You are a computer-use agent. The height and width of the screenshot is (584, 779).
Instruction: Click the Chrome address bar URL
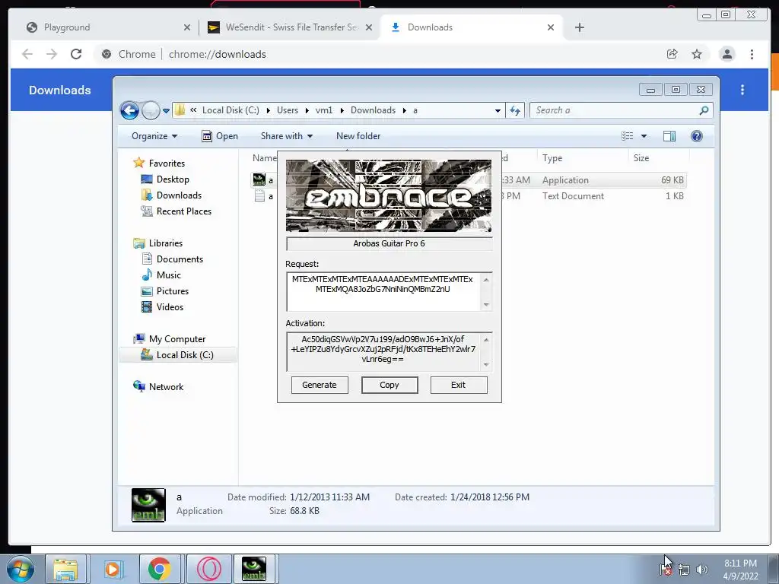pyautogui.click(x=217, y=54)
